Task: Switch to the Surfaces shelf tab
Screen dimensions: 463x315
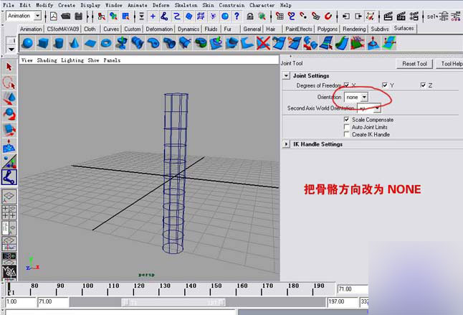Action: [x=404, y=29]
